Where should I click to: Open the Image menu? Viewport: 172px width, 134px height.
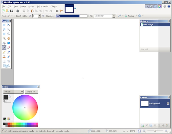(23, 6)
